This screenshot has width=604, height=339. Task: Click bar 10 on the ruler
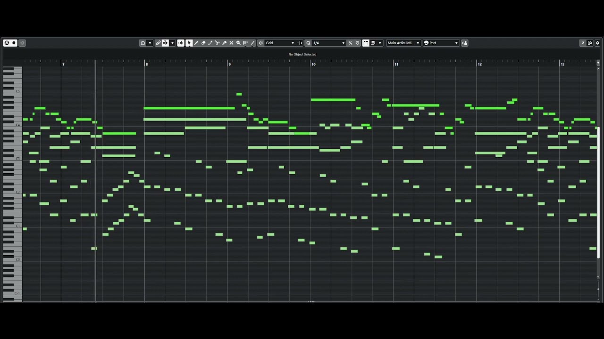tap(313, 64)
